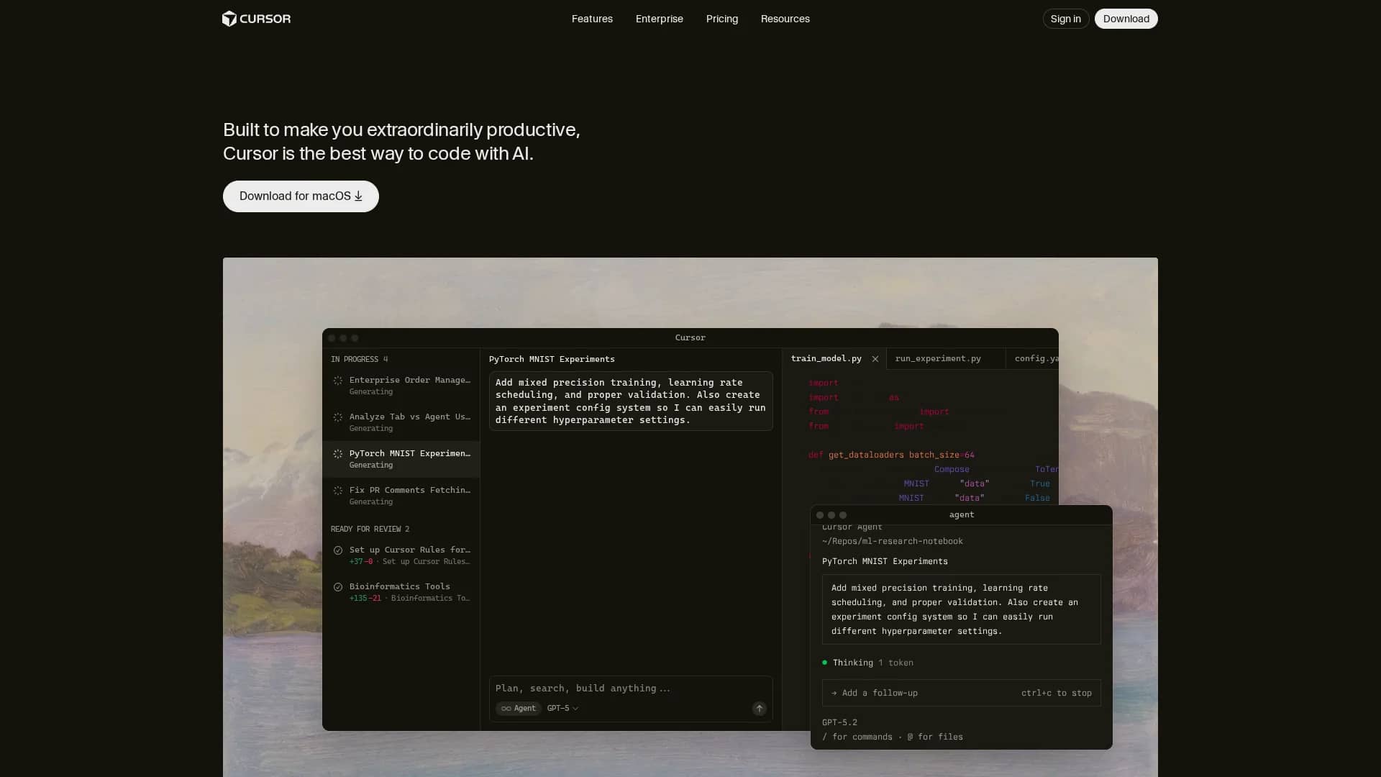Click the READY FOR REVIEW 2 section header

pyautogui.click(x=370, y=529)
